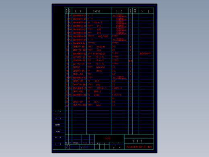Select the M6x12 specification text
This screenshot has width=209, height=157.
pyautogui.click(x=97, y=91)
